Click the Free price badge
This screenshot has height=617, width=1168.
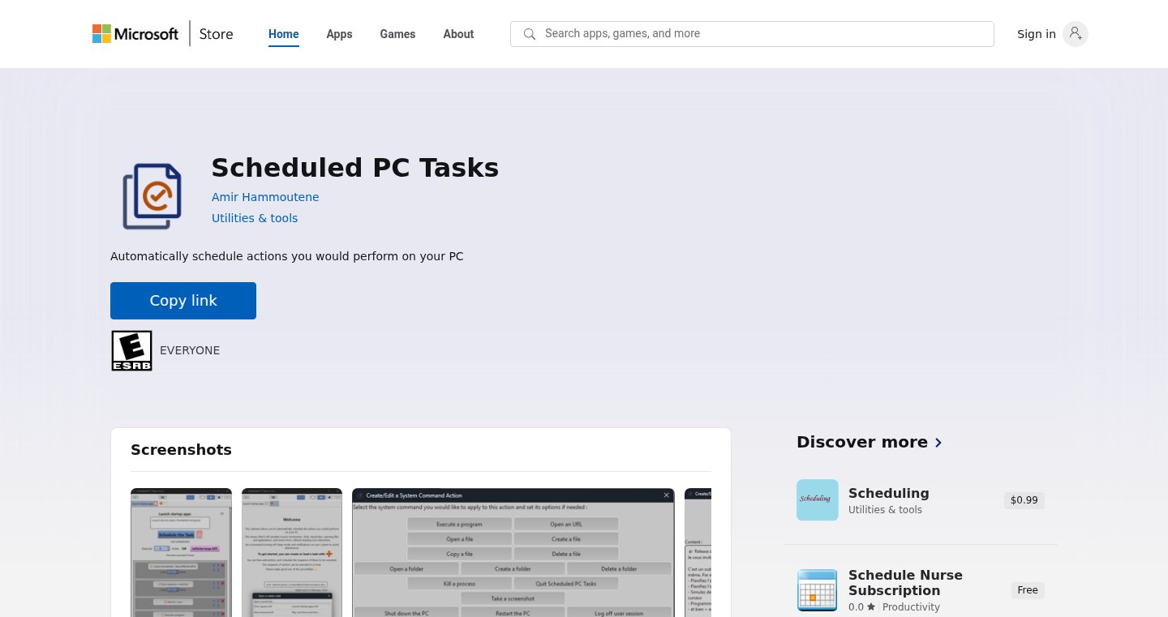click(x=1028, y=590)
